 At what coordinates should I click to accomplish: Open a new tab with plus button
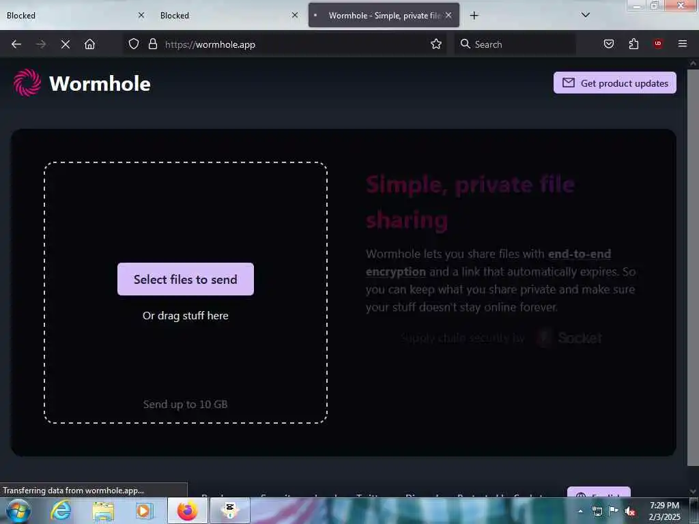point(474,16)
